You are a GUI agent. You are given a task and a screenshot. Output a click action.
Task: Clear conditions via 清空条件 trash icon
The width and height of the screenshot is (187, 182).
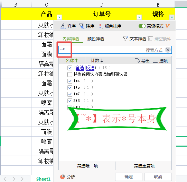(x=150, y=38)
